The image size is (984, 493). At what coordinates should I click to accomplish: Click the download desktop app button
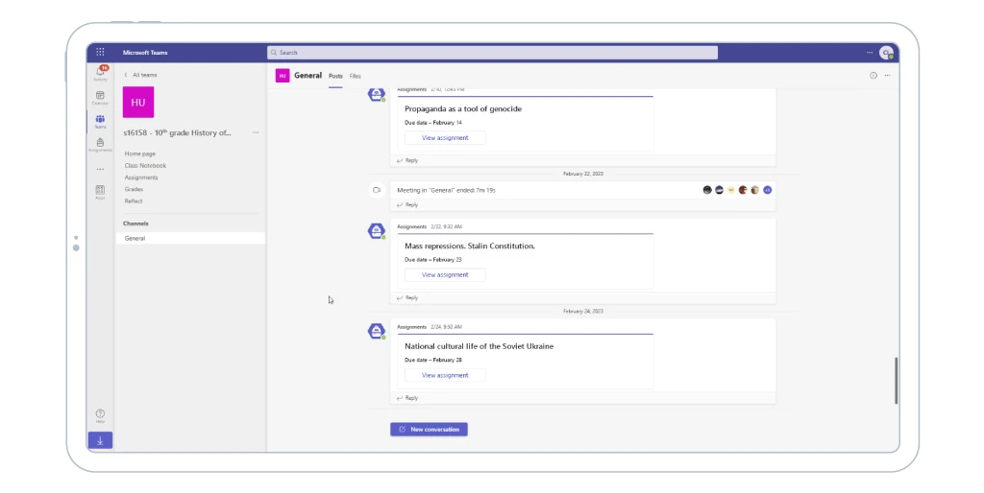(x=100, y=440)
